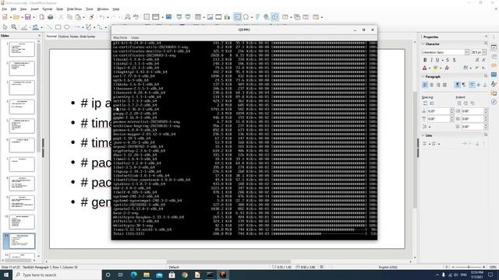Click the Insert Text Box icon

tap(237, 17)
